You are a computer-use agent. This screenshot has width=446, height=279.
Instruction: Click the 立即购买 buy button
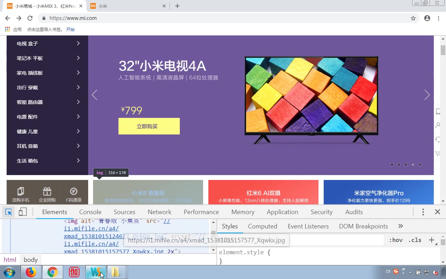click(x=149, y=126)
